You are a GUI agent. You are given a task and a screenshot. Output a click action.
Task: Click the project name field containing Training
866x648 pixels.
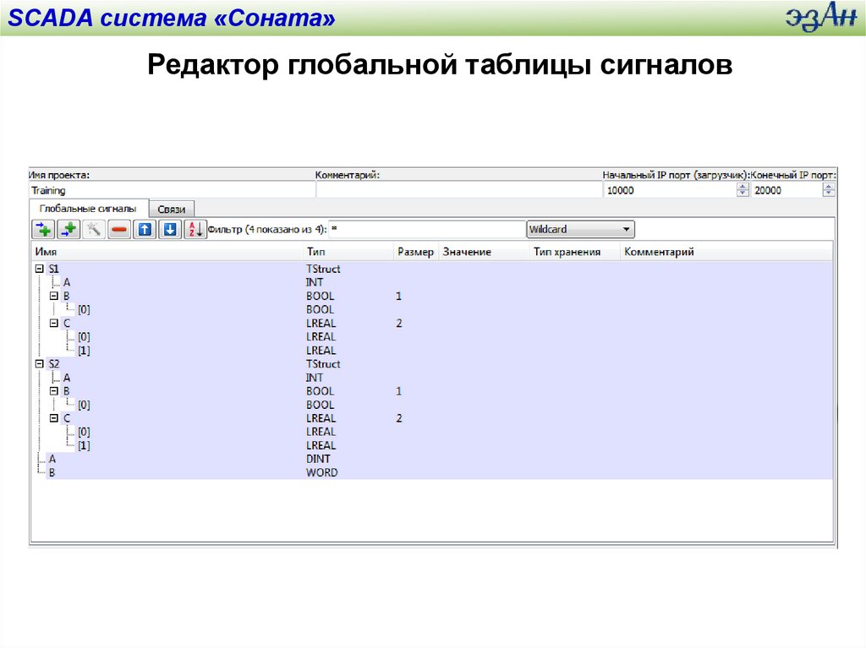point(171,190)
